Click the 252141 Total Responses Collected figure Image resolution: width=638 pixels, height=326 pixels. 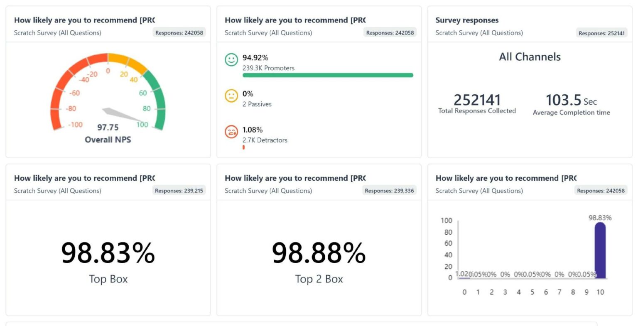point(476,100)
